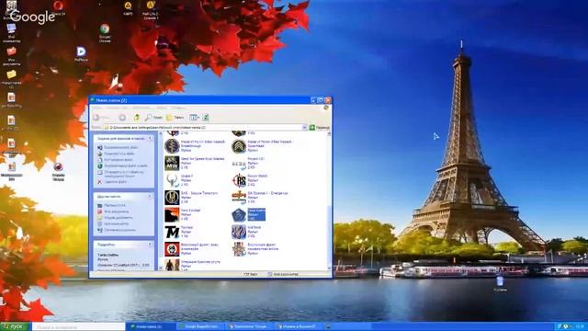This screenshot has width=588, height=331.
Task: Click the taskbar search field
Action: (78, 327)
